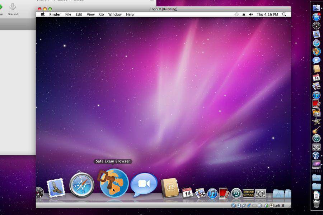
Task: Open the View menu
Action: 91,14
